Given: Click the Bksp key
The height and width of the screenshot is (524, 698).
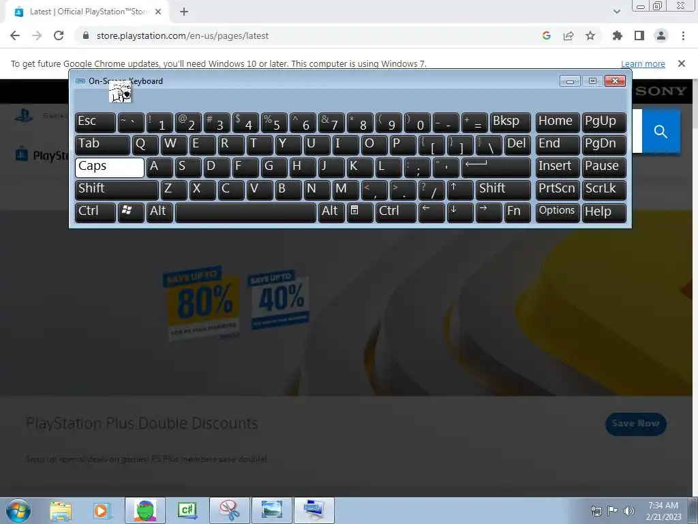Looking at the screenshot, I should tap(510, 122).
